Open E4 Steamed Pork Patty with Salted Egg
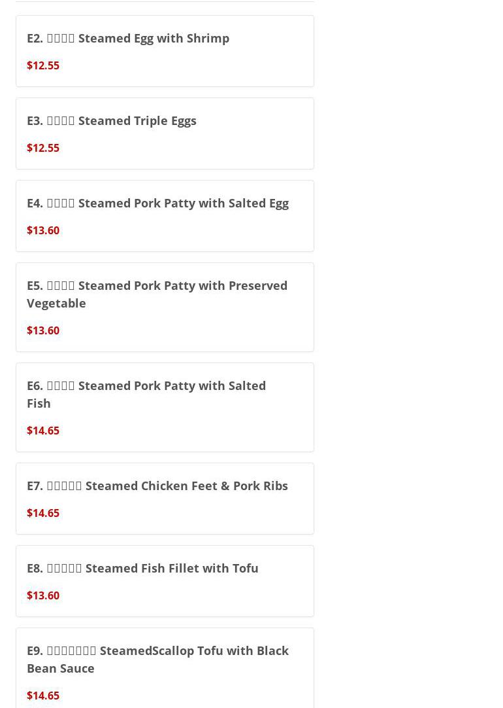Viewport: 503px width, 708px height. point(157,203)
